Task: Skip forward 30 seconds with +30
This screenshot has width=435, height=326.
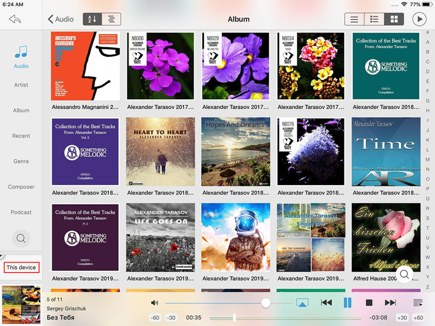Action: (x=402, y=318)
